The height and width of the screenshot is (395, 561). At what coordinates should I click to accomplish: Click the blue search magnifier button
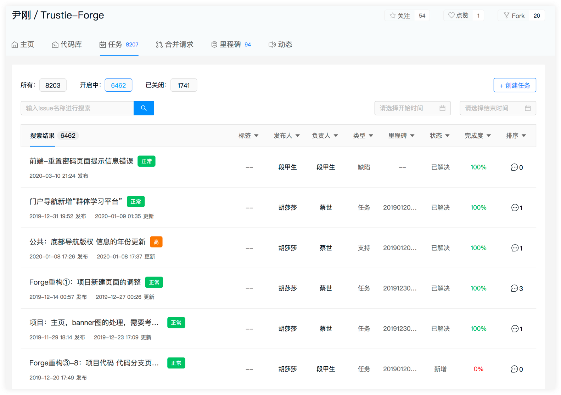pyautogui.click(x=144, y=108)
